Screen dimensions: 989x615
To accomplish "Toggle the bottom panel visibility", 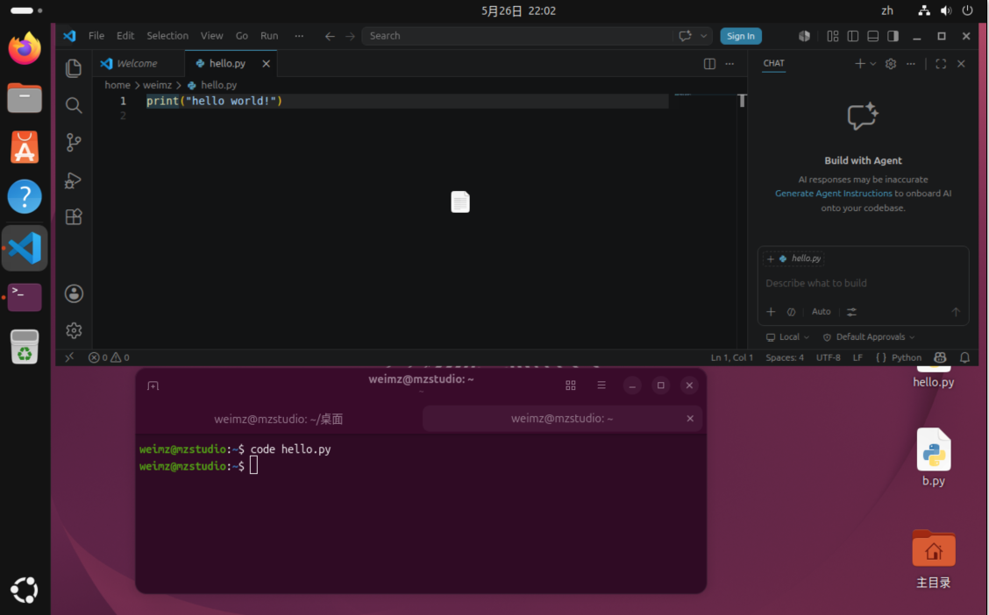I will tap(873, 36).
